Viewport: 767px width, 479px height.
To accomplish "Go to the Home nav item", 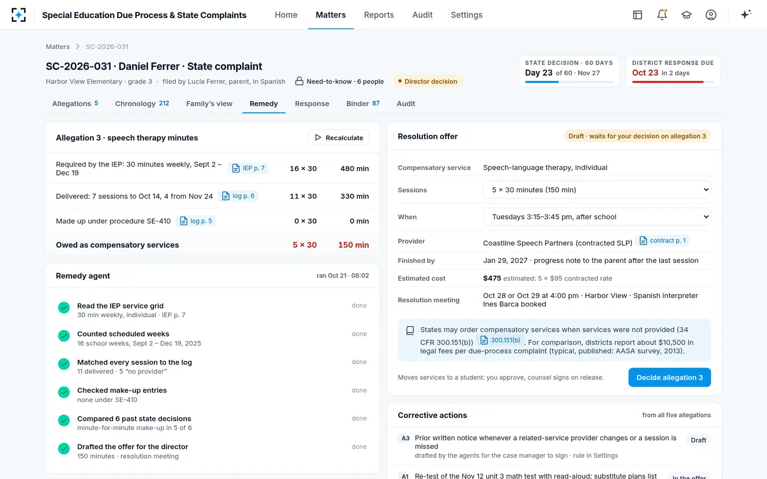I will 286,15.
